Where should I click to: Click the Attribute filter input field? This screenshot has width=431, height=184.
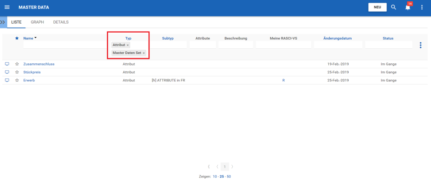point(203,45)
